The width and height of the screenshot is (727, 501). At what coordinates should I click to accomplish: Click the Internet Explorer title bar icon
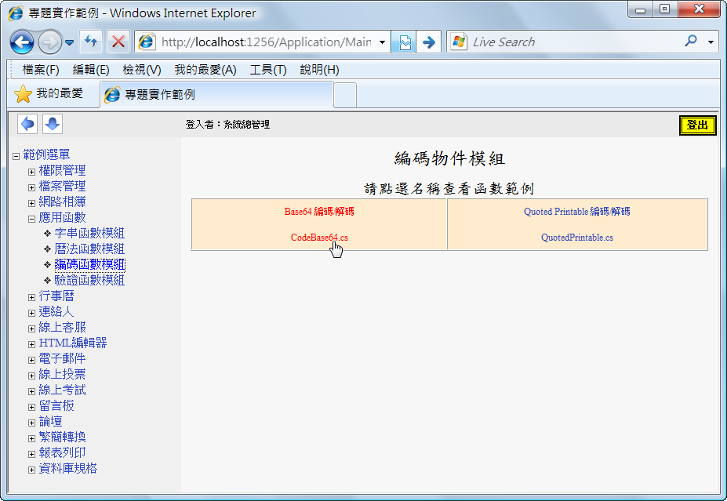click(16, 13)
